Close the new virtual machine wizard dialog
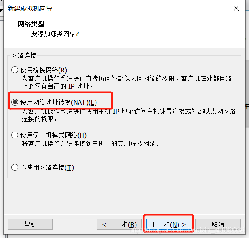 click(x=236, y=8)
